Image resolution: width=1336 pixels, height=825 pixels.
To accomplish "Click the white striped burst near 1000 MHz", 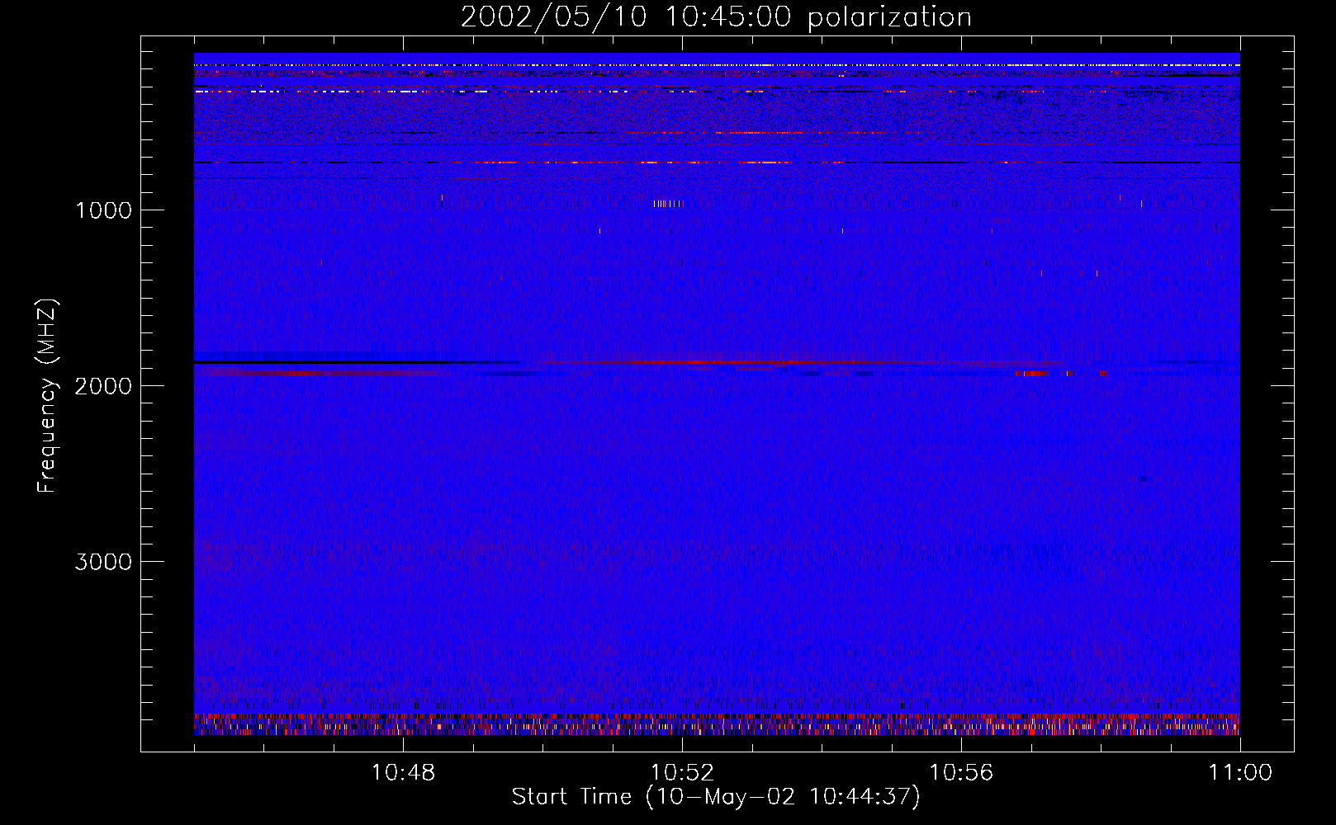I will pyautogui.click(x=668, y=204).
